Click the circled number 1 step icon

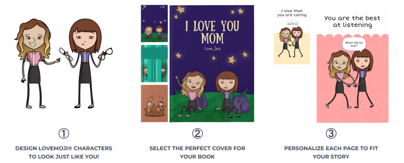tap(64, 134)
